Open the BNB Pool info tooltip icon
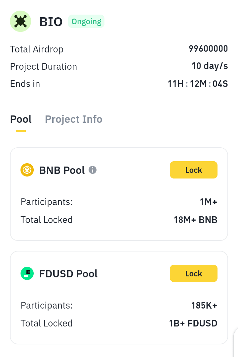This screenshot has width=238, height=357. point(93,170)
